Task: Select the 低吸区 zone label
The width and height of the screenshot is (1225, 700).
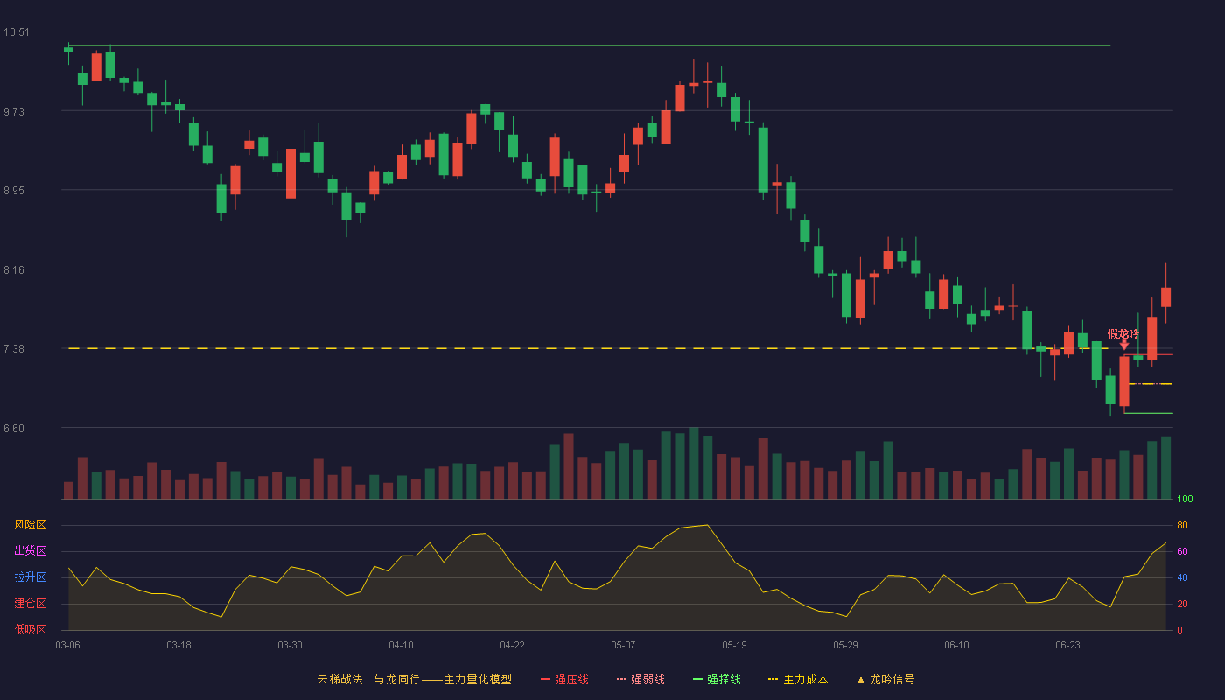Action: click(30, 629)
